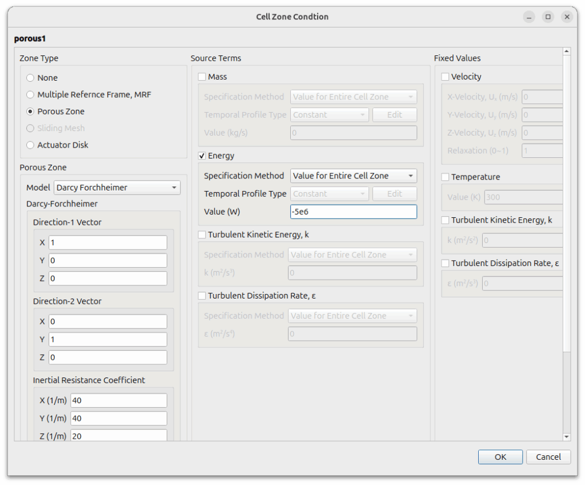Maximize the Cell Zone Condtion window
This screenshot has height=485, width=585.
pos(548,17)
